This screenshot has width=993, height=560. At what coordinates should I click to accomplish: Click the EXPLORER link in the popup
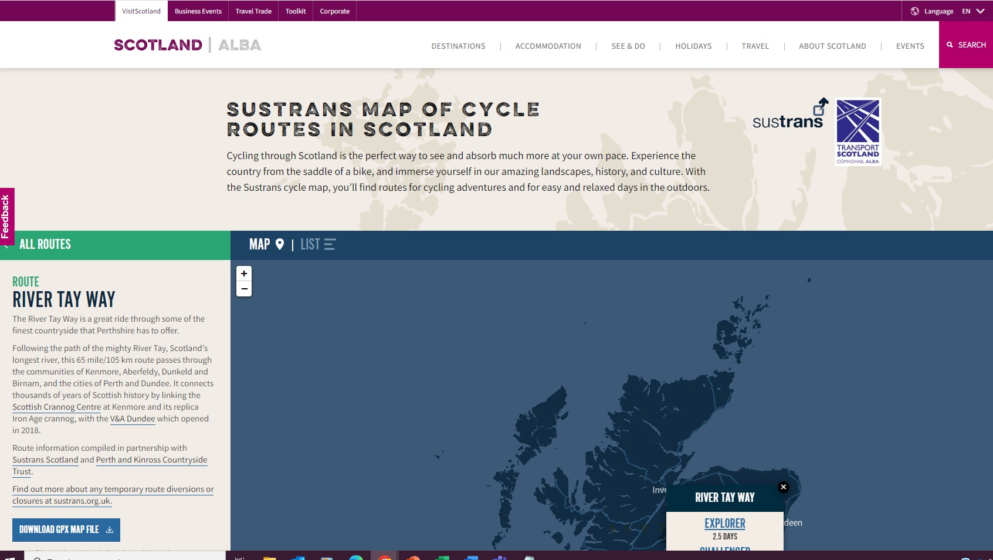point(724,523)
